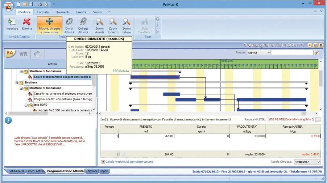
Task: Toggle underline S font button
Action: pyautogui.click(x=158, y=31)
